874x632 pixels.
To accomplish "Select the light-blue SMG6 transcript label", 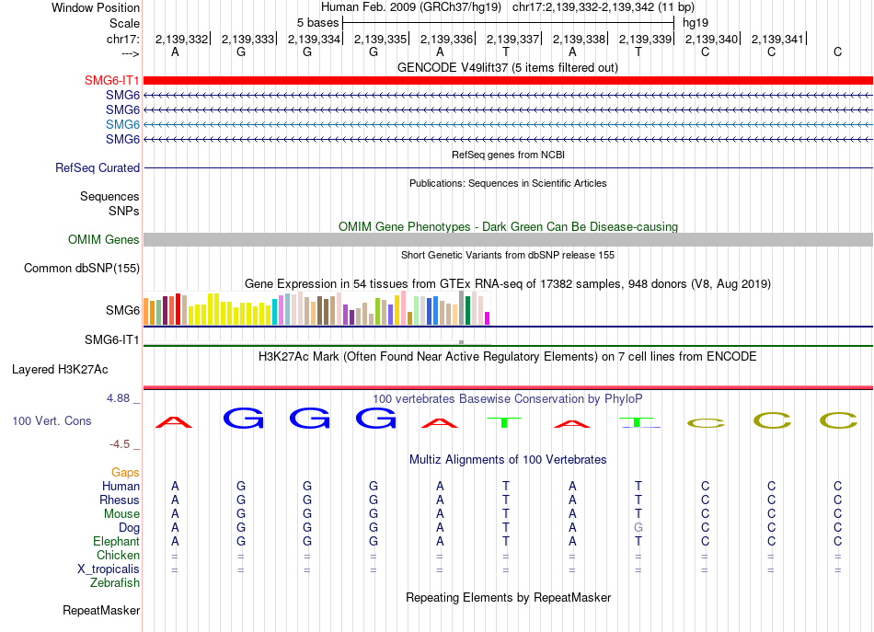I will [x=122, y=124].
